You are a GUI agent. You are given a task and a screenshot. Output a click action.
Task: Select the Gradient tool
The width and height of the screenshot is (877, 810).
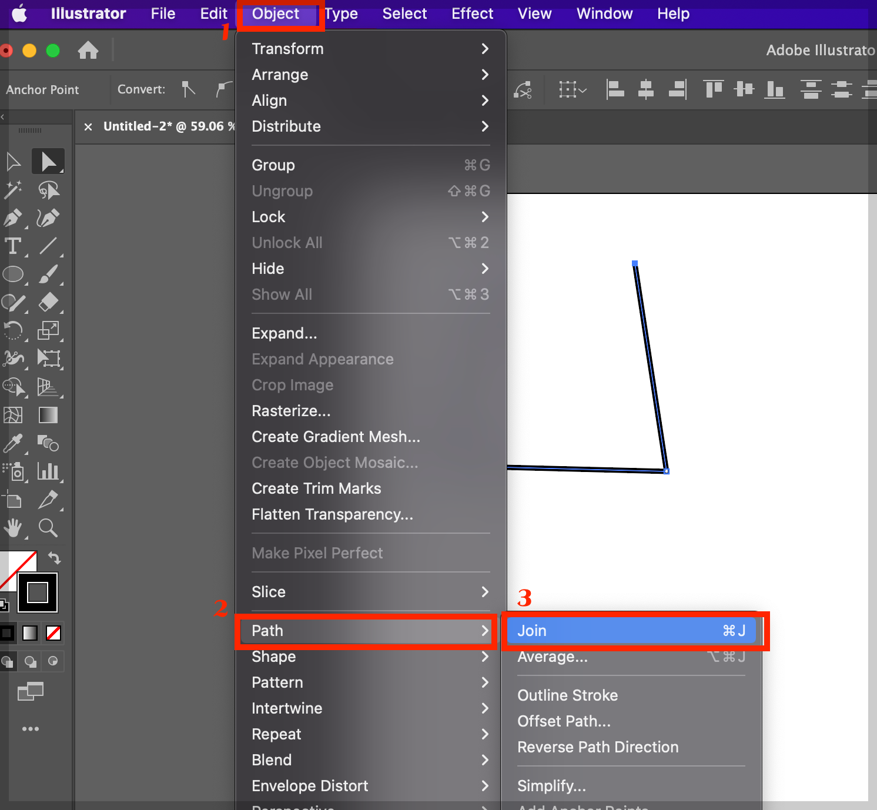click(48, 415)
